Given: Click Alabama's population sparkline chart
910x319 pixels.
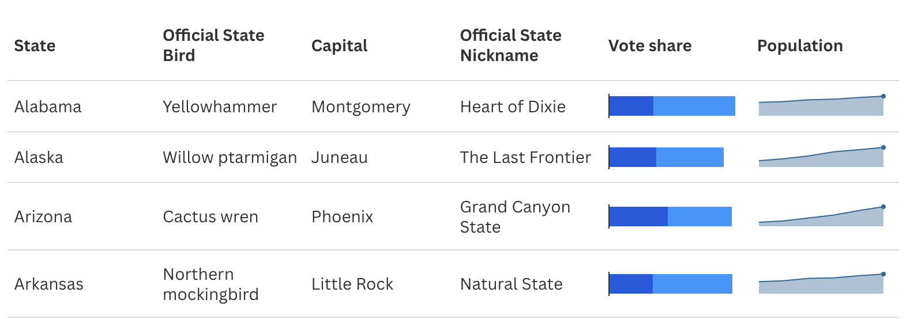Looking at the screenshot, I should point(821,105).
